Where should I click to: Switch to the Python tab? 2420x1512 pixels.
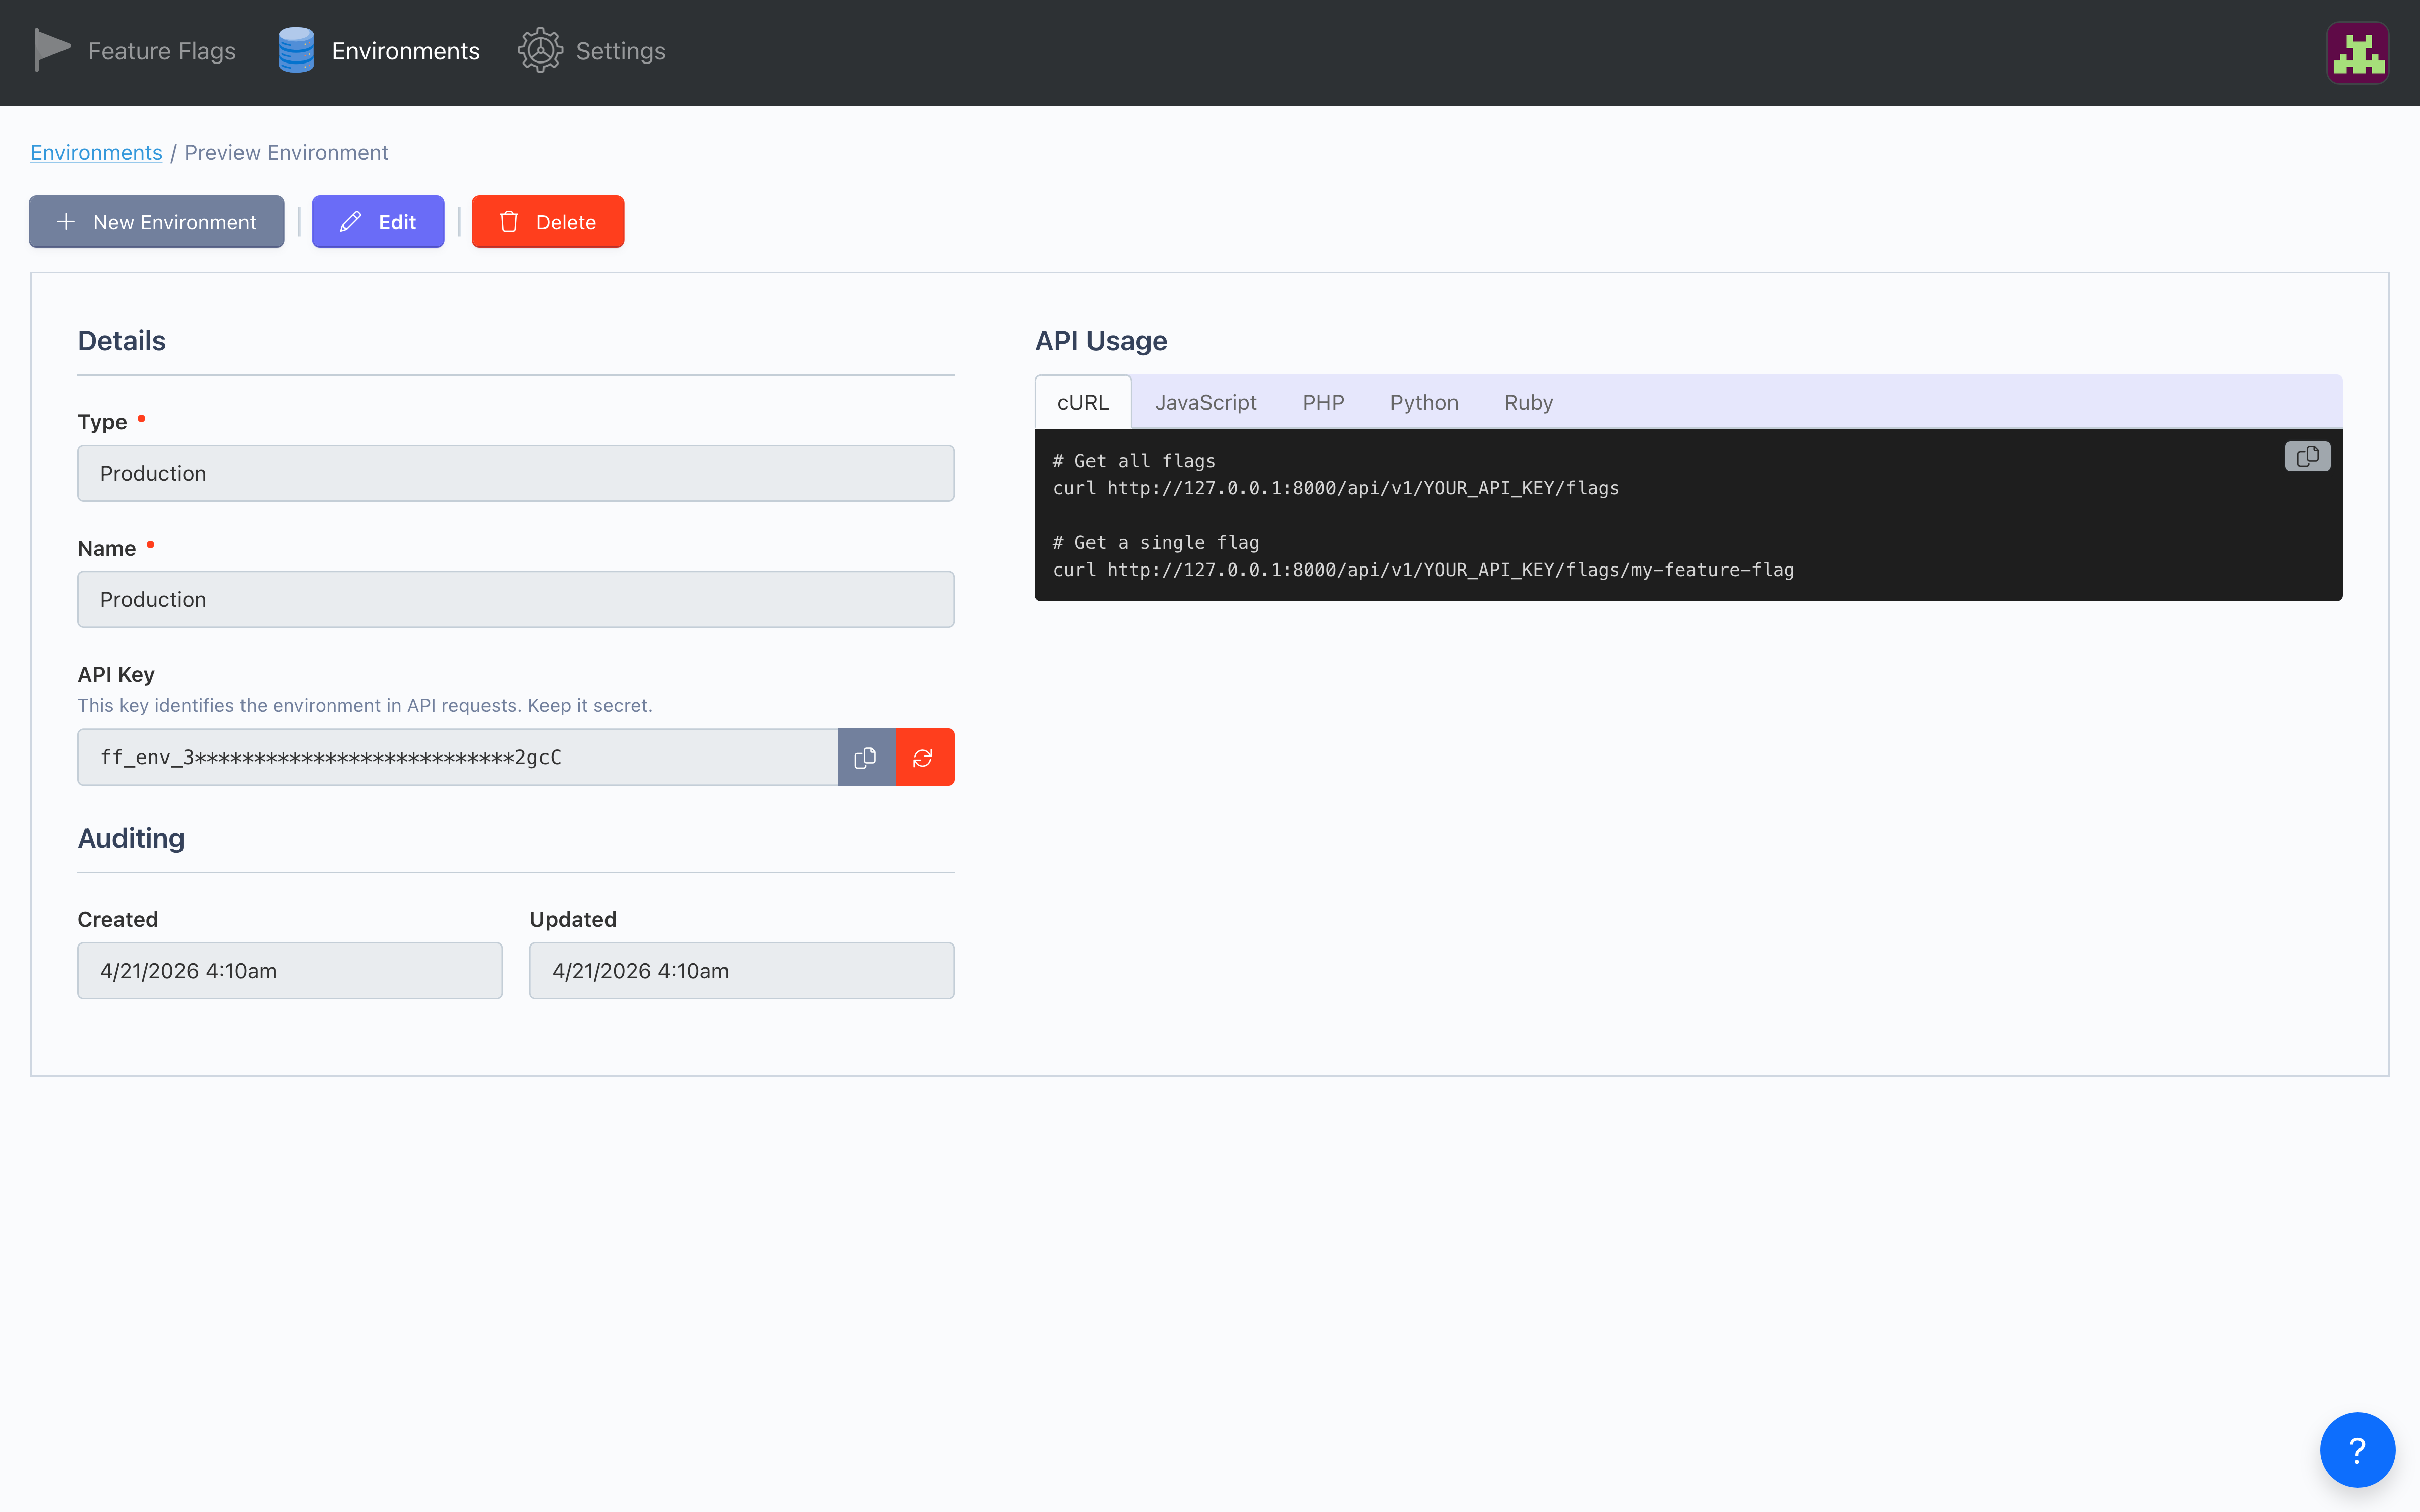click(x=1424, y=402)
